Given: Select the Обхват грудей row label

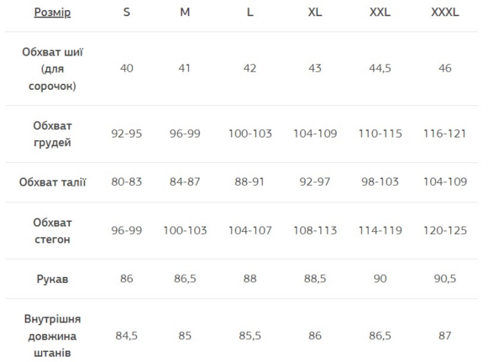Looking at the screenshot, I should pyautogui.click(x=52, y=134).
